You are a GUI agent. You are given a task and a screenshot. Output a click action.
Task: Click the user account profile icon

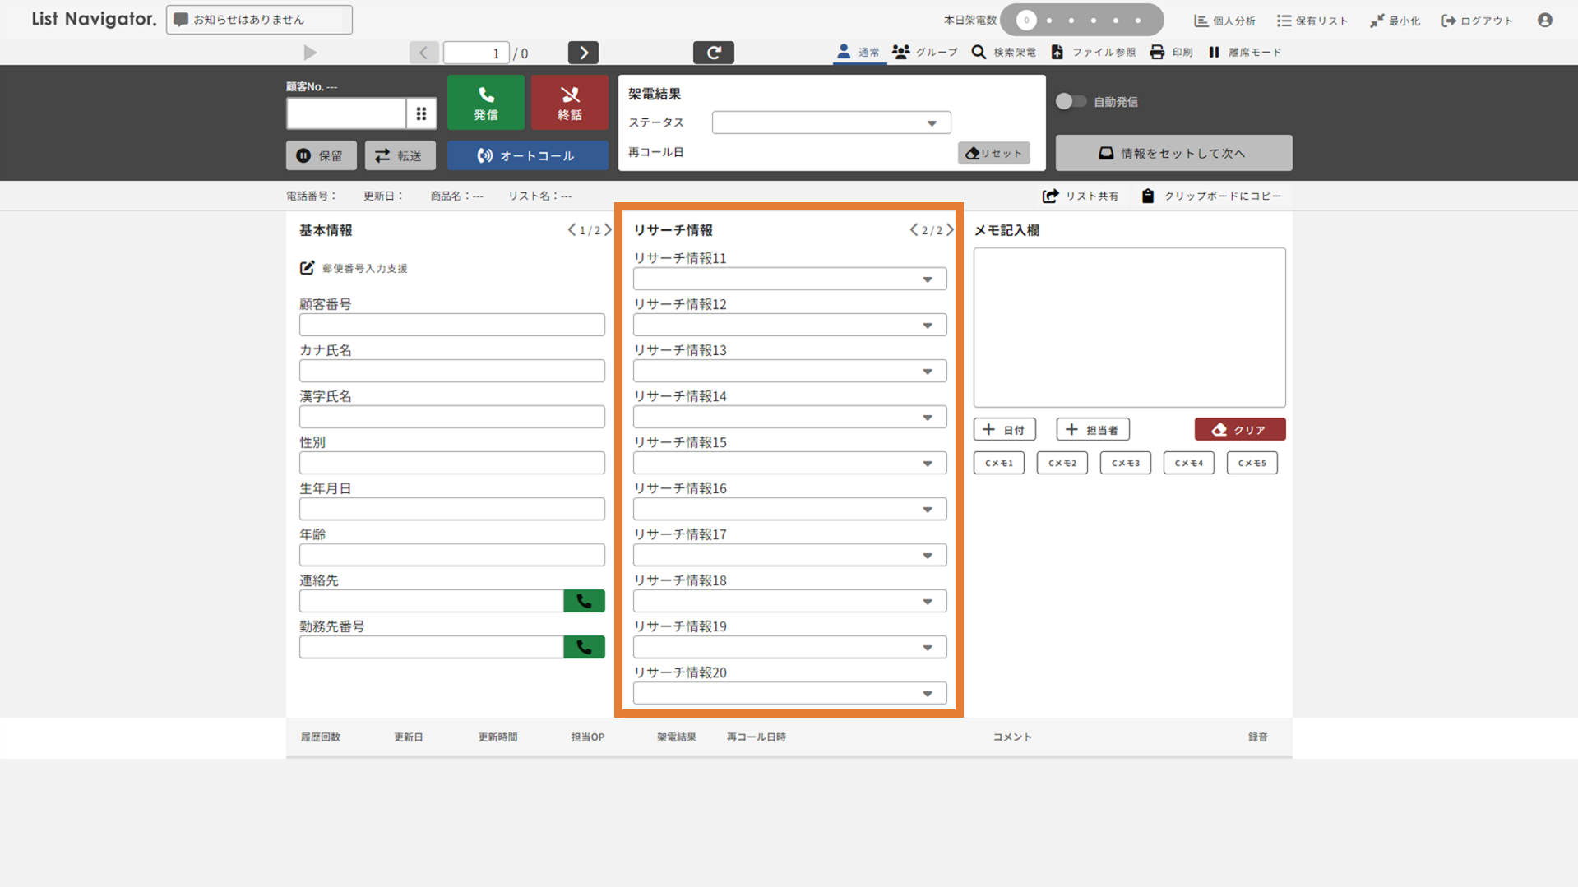pos(1544,21)
